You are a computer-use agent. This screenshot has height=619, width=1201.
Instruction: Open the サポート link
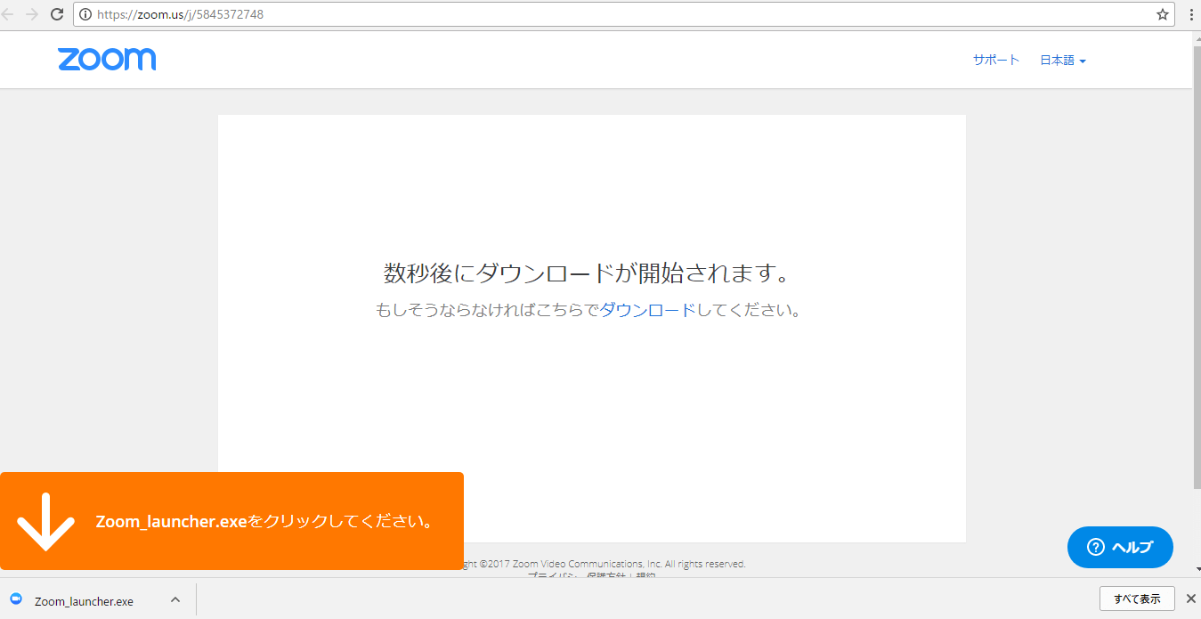996,61
